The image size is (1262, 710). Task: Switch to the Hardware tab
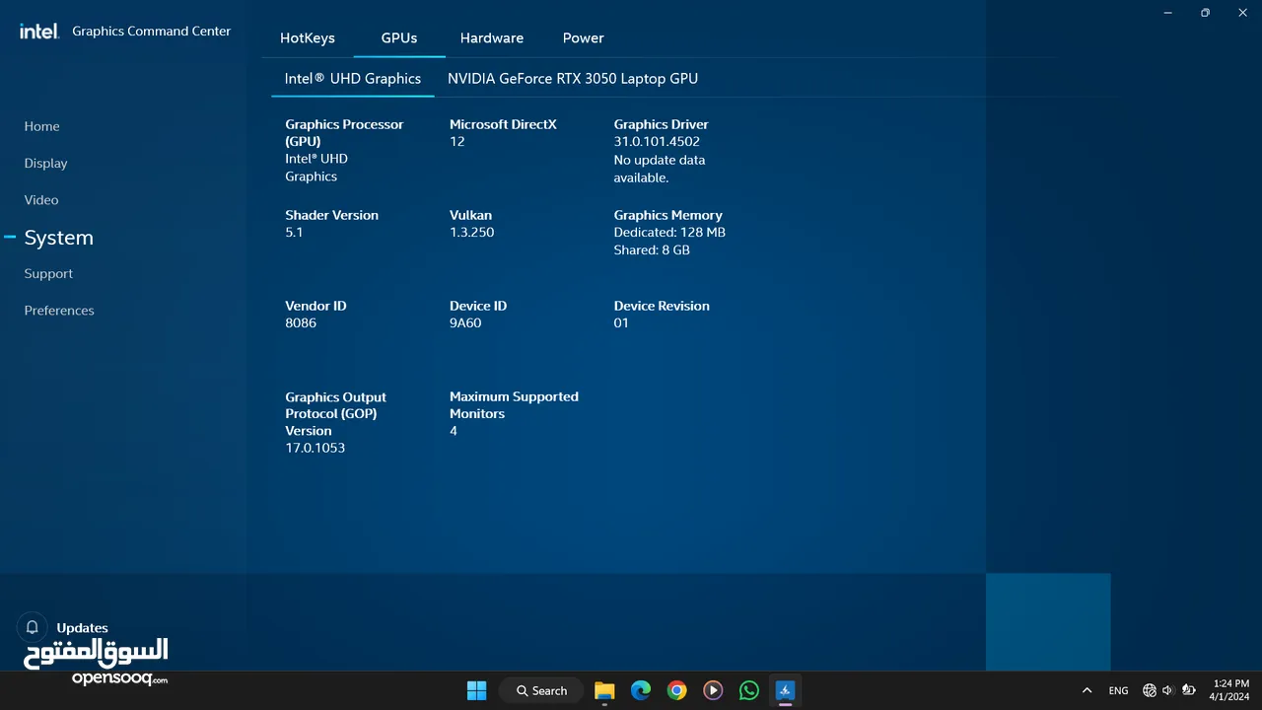(492, 37)
